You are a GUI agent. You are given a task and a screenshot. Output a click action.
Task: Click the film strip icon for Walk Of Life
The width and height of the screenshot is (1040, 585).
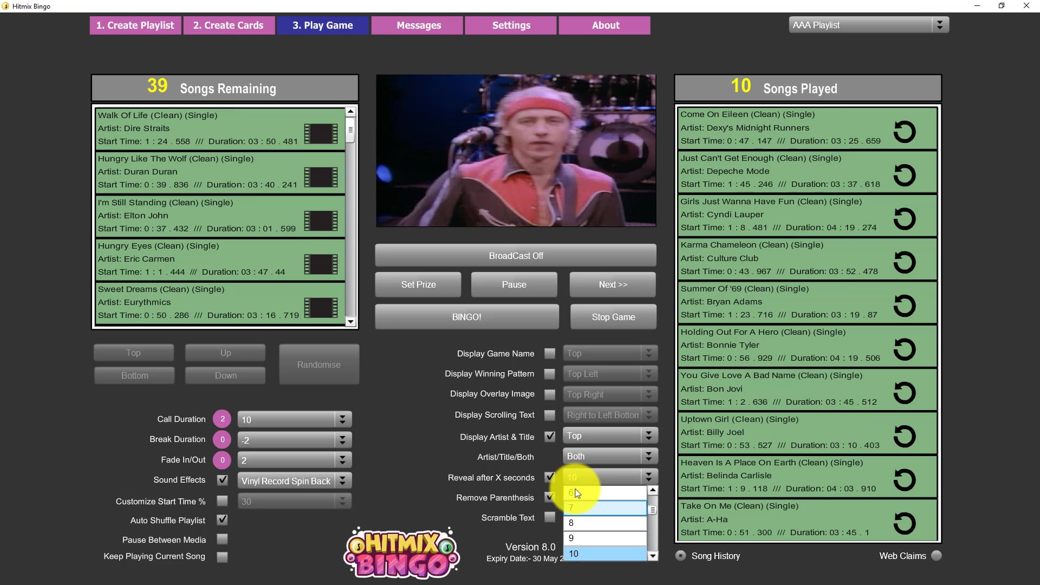321,134
